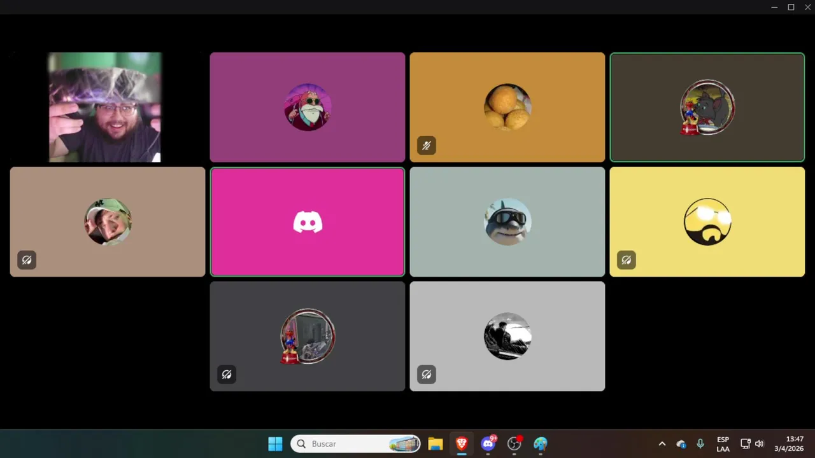Click the microphone tray icon
815x458 pixels.
(x=700, y=444)
